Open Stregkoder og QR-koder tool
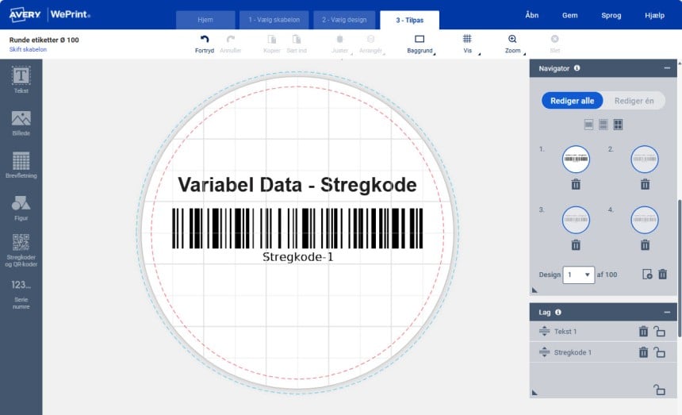The height and width of the screenshot is (415, 682). 21,250
